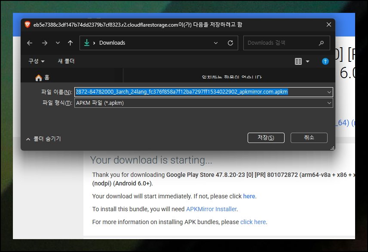368x252 pixels.
Task: Select 홈 in the navigation pane
Action: (42, 78)
